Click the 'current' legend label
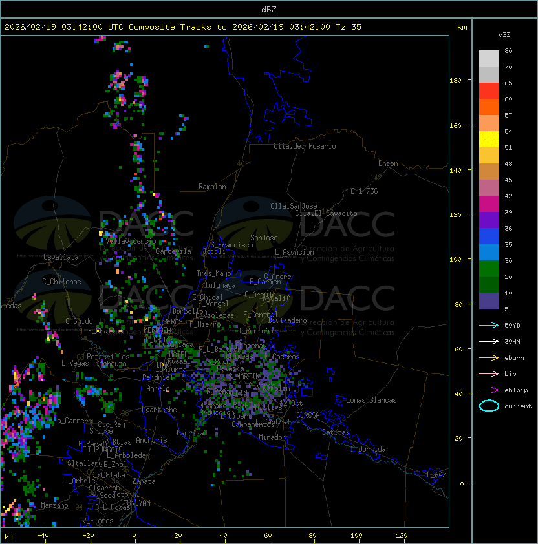The height and width of the screenshot is (544, 538). coord(518,406)
